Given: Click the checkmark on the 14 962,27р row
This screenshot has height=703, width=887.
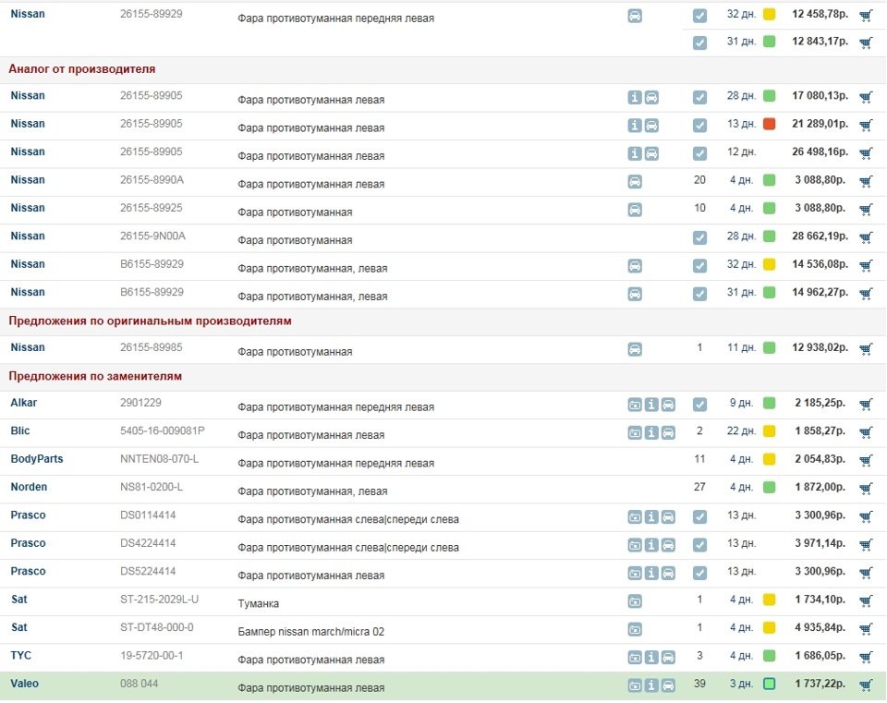Looking at the screenshot, I should (699, 294).
